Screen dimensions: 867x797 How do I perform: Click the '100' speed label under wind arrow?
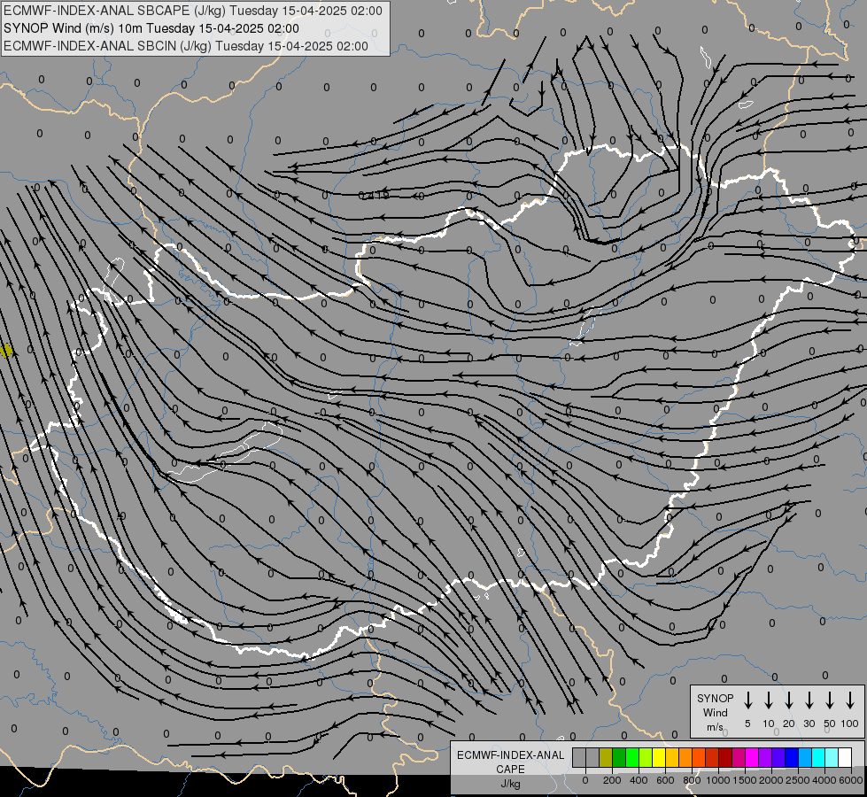pos(850,723)
